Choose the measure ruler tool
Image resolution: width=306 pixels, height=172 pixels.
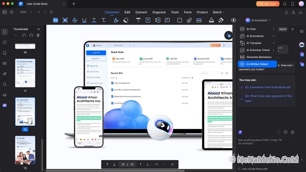coord(199,20)
